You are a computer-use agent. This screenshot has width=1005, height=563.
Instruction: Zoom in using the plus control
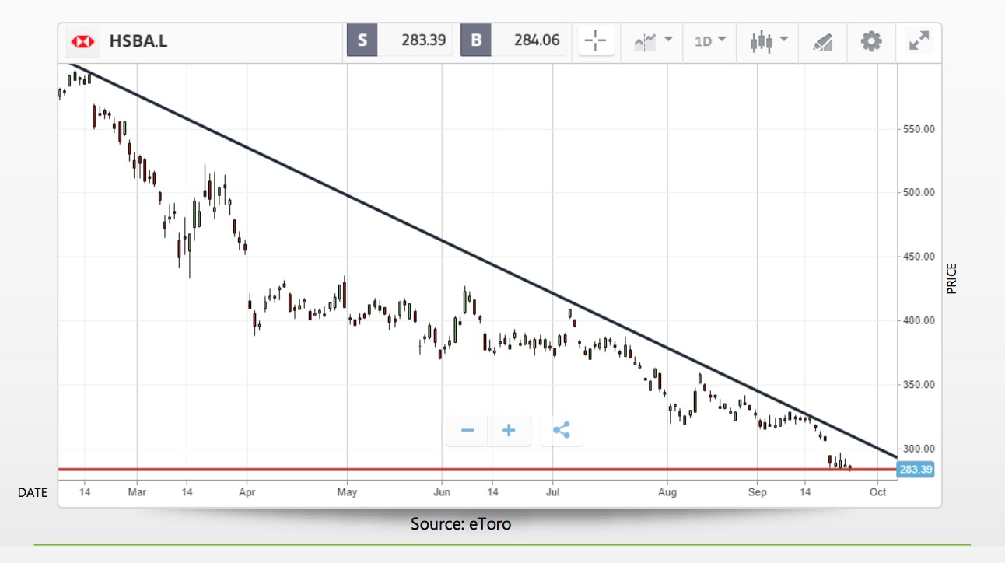[x=510, y=429]
